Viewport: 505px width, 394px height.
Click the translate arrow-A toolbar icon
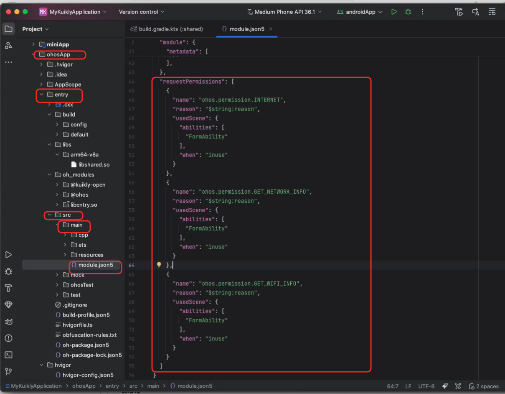pyautogui.click(x=475, y=12)
